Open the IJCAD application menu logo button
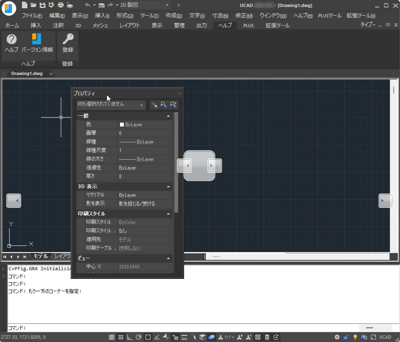Image resolution: width=400 pixels, height=342 pixels. tap(9, 8)
